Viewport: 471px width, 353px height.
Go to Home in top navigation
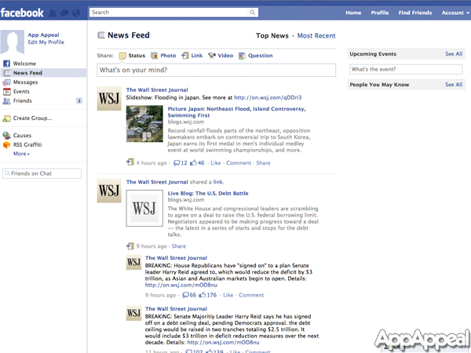pos(353,13)
